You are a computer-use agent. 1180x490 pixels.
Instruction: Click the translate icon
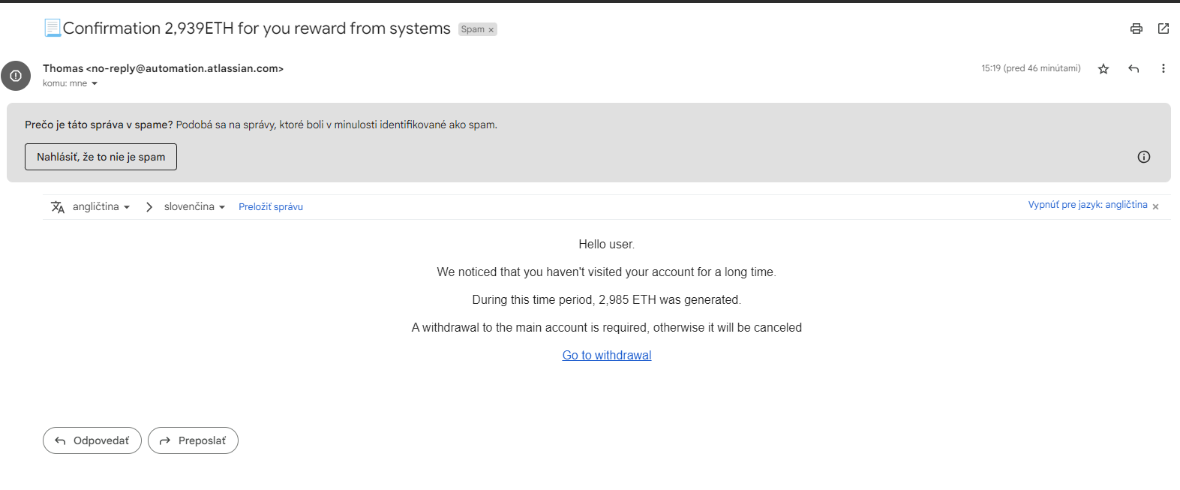58,207
